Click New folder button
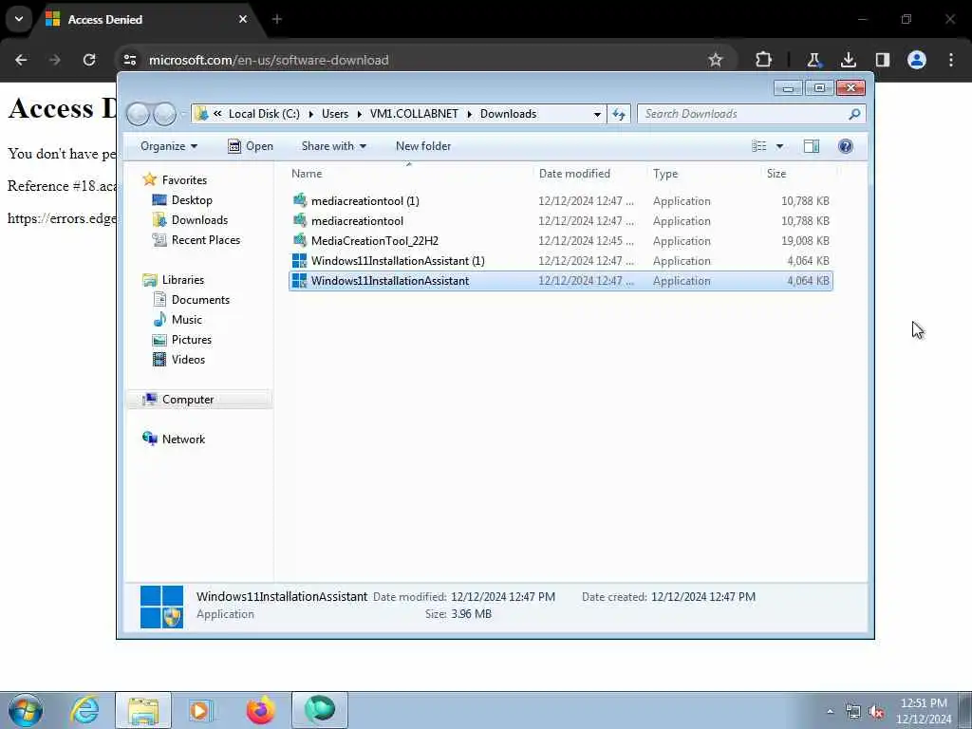 pyautogui.click(x=423, y=146)
